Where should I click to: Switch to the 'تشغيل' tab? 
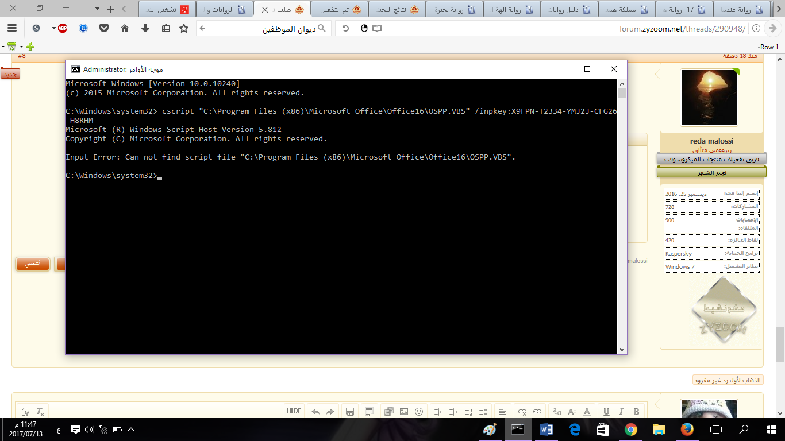[167, 10]
